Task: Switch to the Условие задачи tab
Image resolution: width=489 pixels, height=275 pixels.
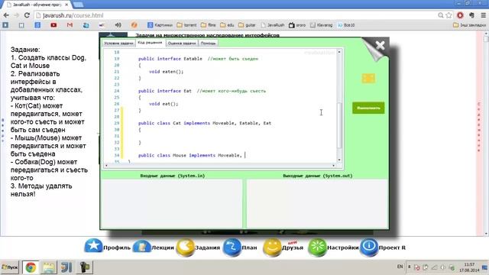Action: click(118, 44)
